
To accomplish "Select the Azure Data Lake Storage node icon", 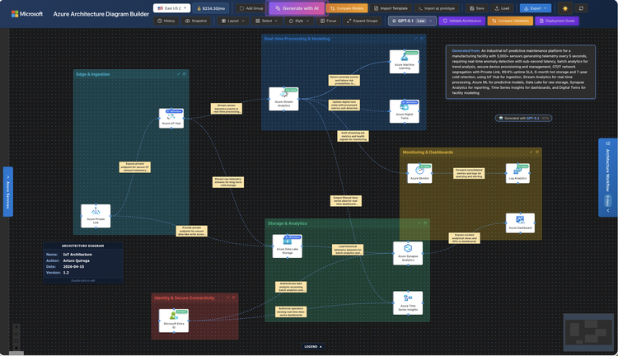I will (288, 241).
